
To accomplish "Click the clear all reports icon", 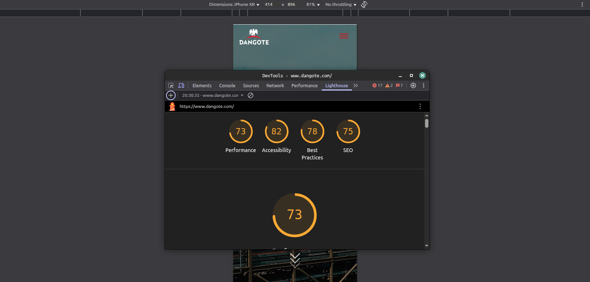I will coord(251,95).
